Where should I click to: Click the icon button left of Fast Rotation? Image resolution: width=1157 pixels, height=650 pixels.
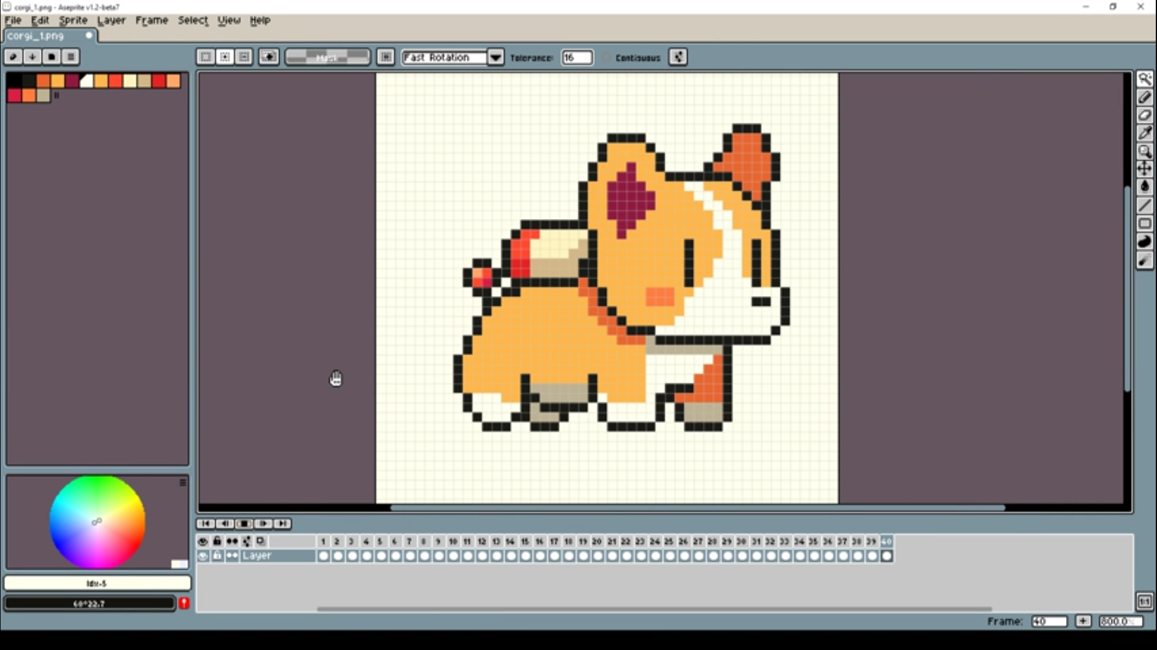(x=386, y=57)
